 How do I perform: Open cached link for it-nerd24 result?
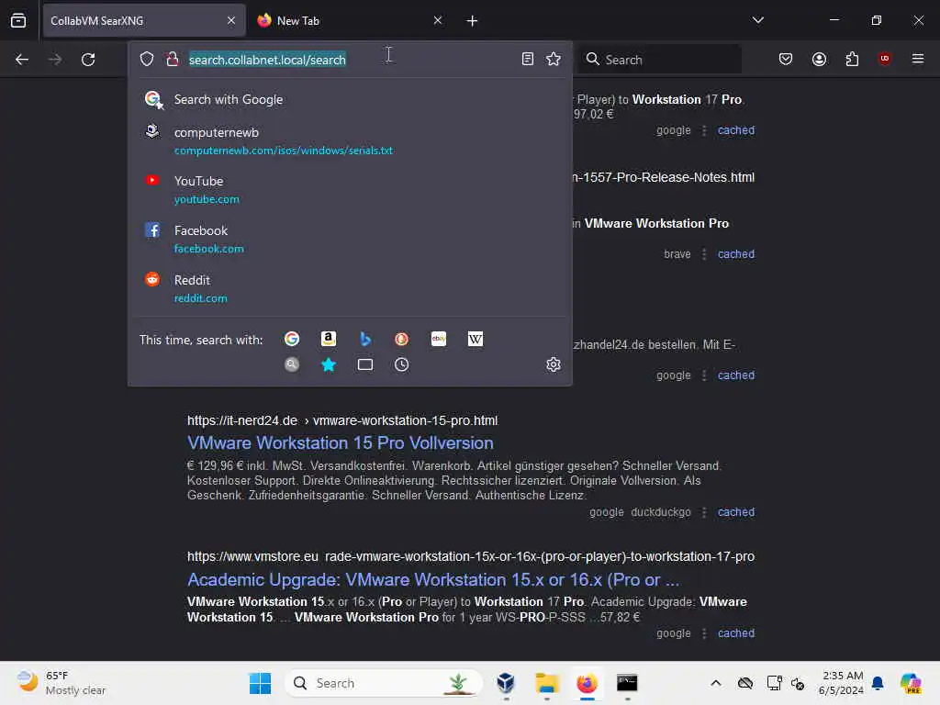point(736,512)
